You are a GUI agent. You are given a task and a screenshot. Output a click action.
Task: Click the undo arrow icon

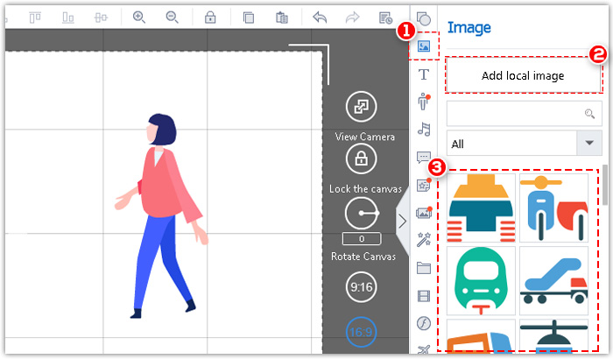click(x=320, y=18)
